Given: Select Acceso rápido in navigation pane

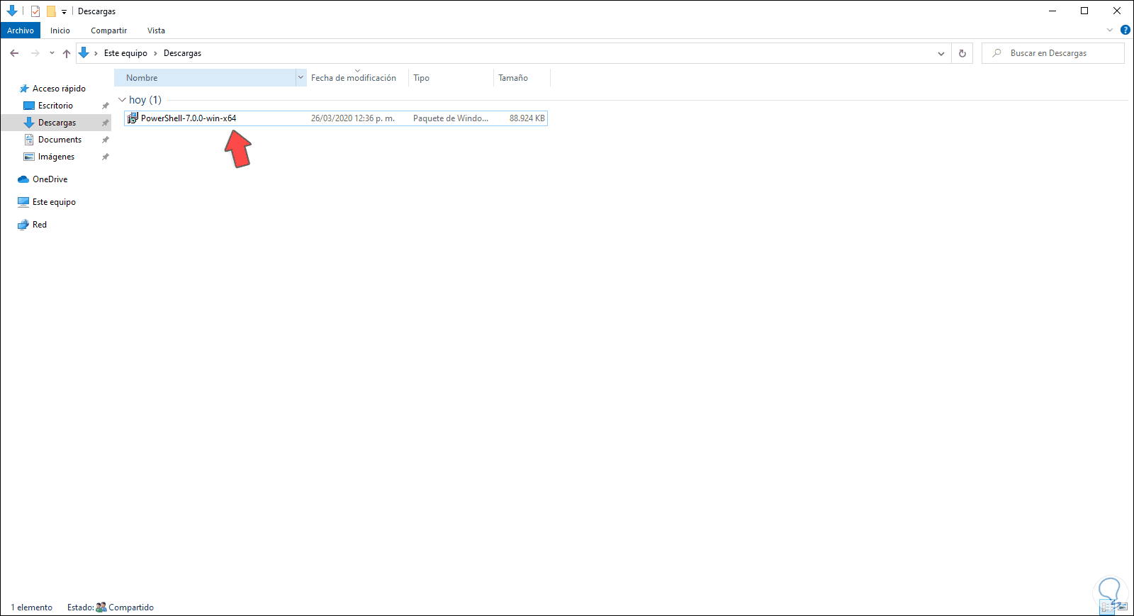Looking at the screenshot, I should coord(59,89).
